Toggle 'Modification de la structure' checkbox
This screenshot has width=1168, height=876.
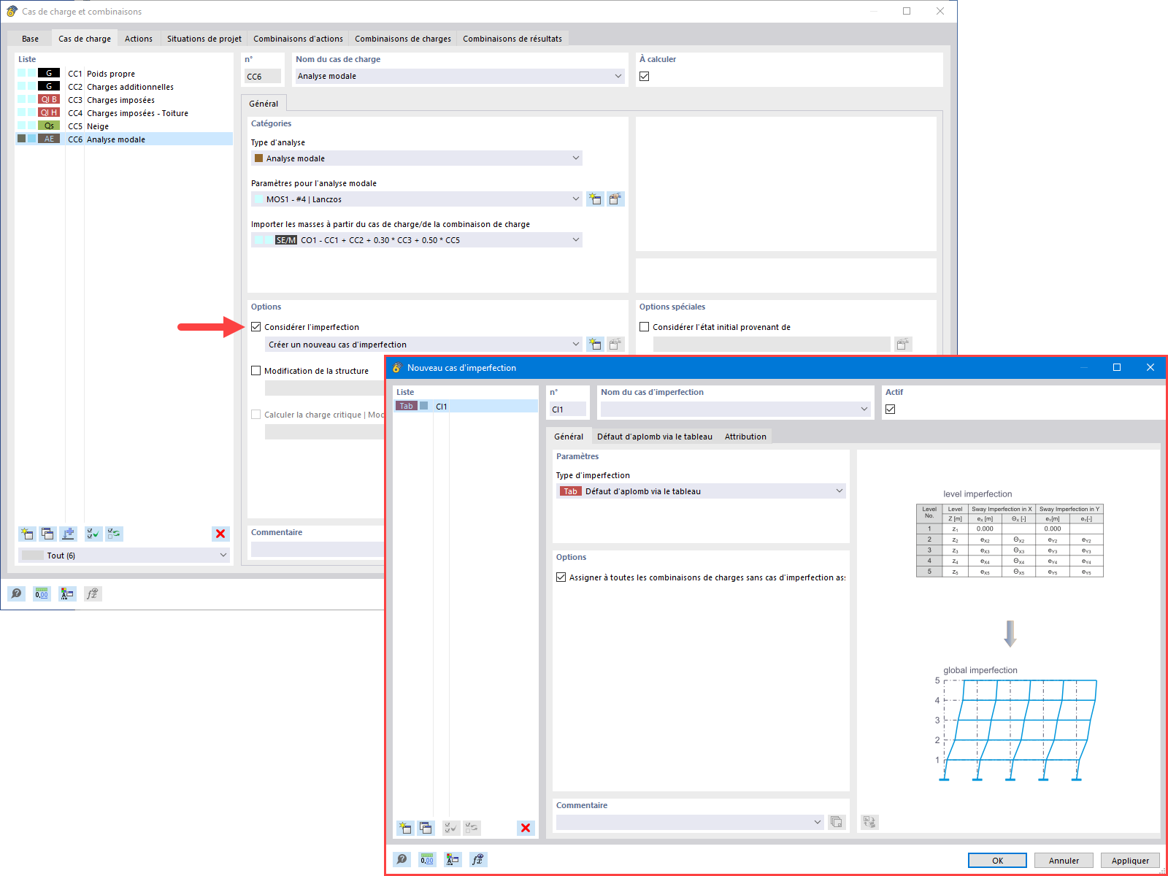point(256,370)
